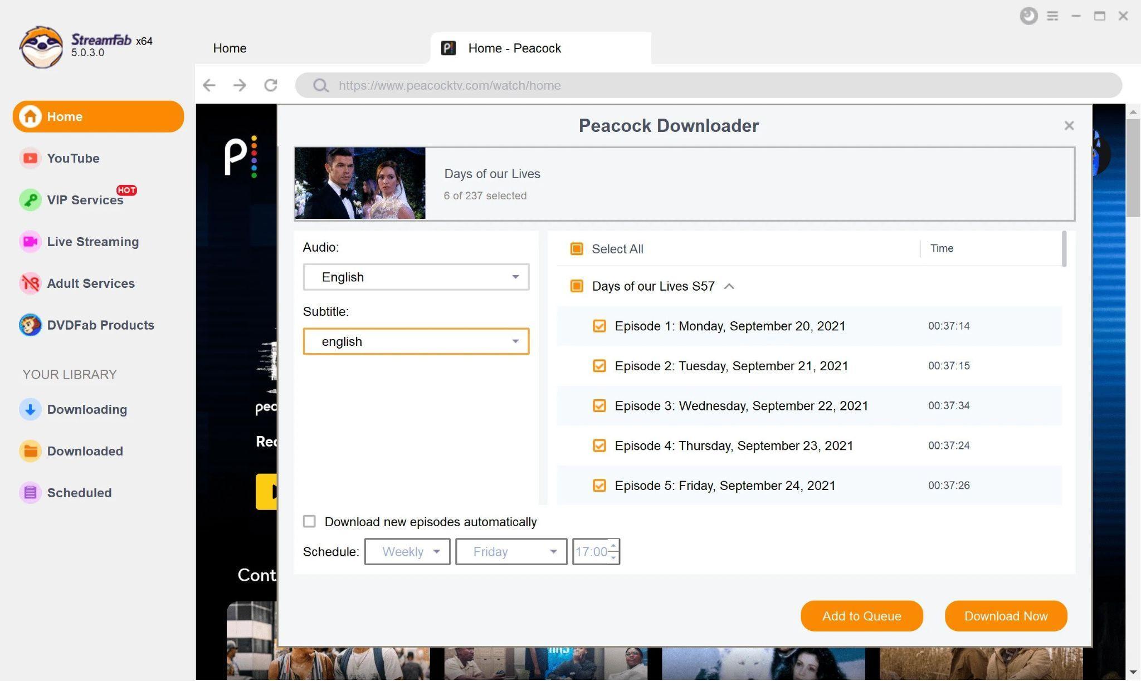Open the Downloading library section
1141x681 pixels.
pyautogui.click(x=87, y=409)
